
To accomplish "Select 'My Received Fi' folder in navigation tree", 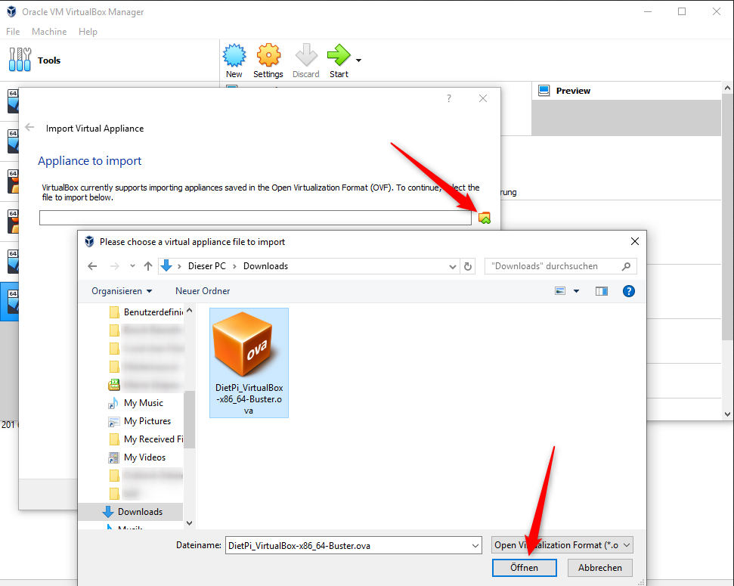I will pos(146,439).
